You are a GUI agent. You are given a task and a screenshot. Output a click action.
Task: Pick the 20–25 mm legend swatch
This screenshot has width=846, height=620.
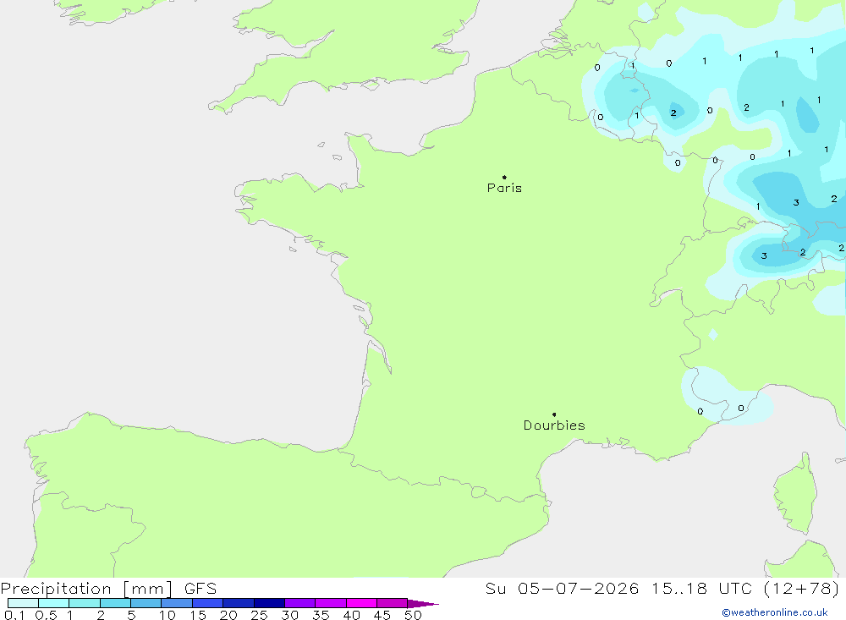(x=239, y=603)
